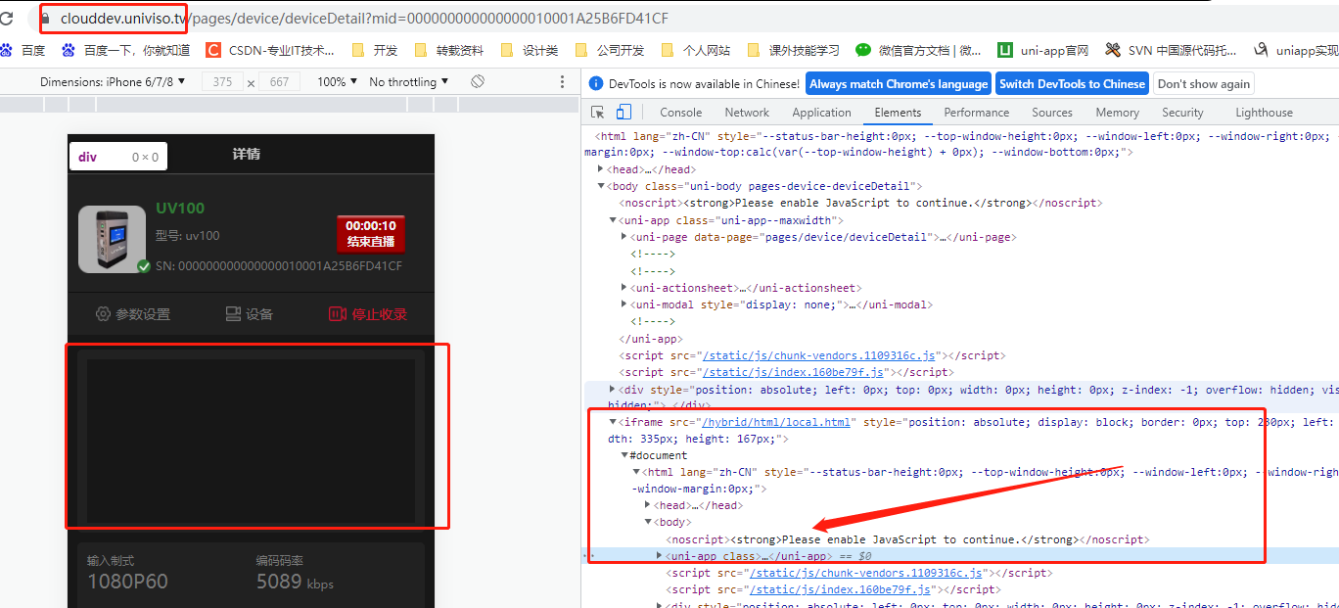Click the 停止收录 recording camera icon
The image size is (1339, 608).
tap(338, 314)
